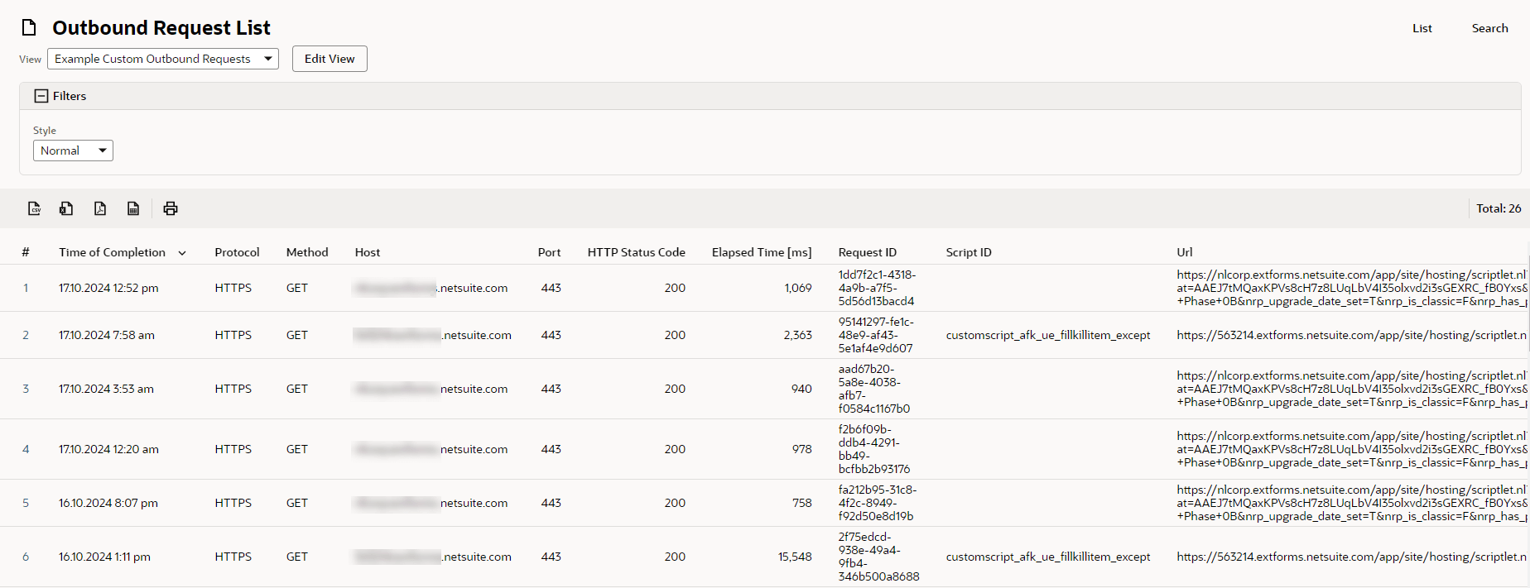Sort by HTTP Status Code column header
The width and height of the screenshot is (1530, 588).
637,252
